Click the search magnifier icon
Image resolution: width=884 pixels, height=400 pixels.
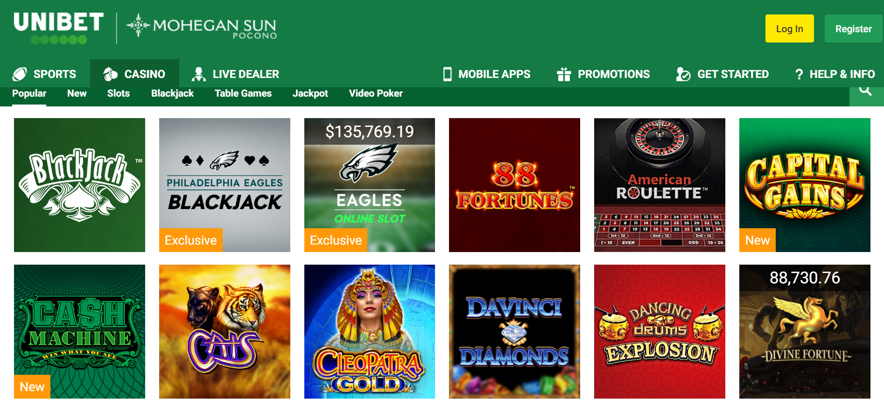[x=866, y=91]
